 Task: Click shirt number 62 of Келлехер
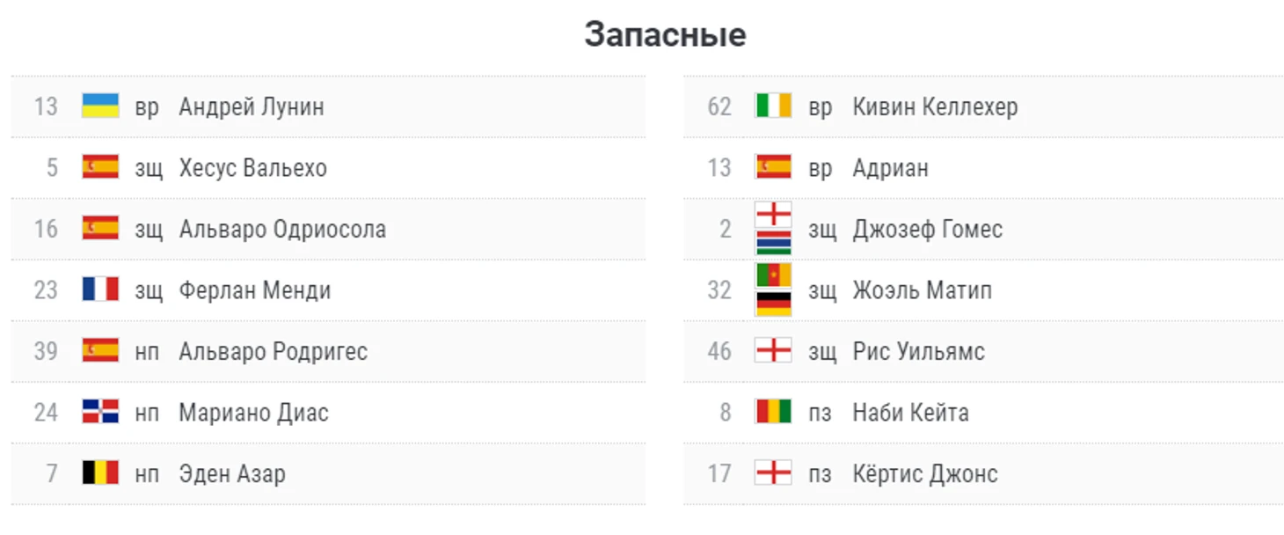(719, 106)
